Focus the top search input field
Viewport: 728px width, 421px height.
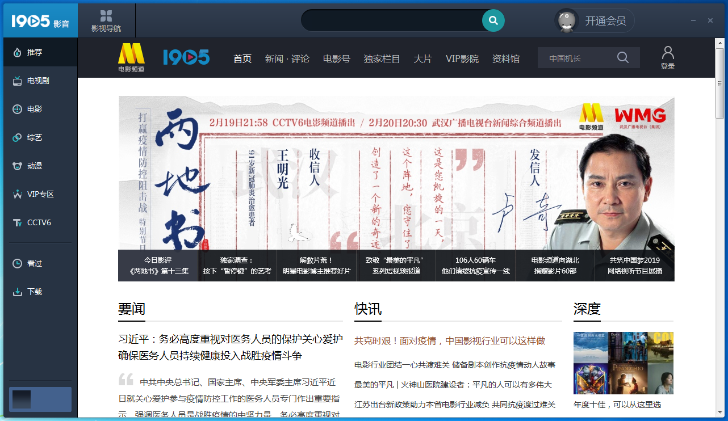[x=392, y=20]
